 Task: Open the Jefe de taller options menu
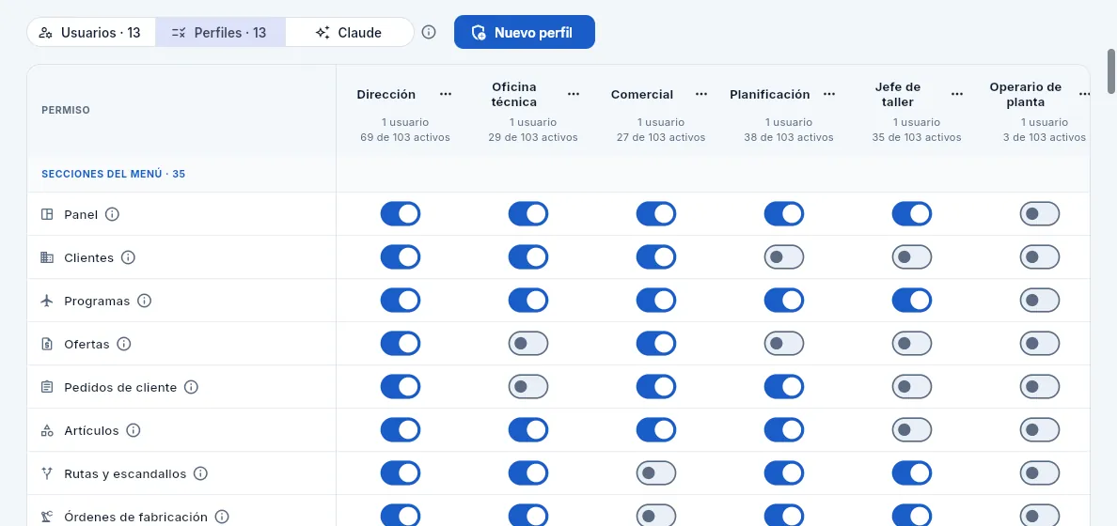pos(957,94)
